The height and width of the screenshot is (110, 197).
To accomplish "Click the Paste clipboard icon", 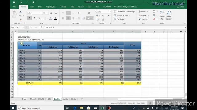I will click(x=14, y=13).
